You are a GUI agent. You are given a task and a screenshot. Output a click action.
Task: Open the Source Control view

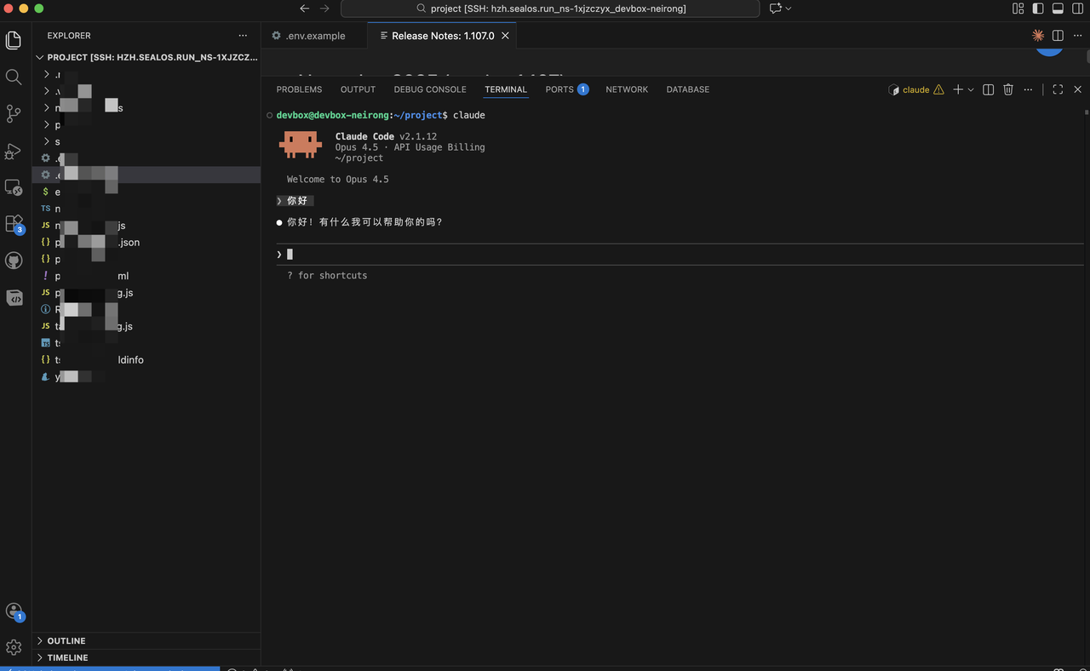(x=14, y=113)
